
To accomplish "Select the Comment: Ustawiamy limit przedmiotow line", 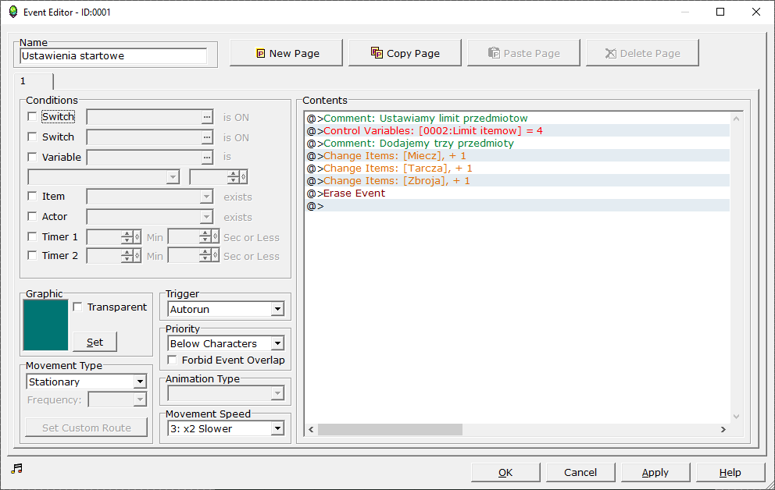I will point(517,118).
